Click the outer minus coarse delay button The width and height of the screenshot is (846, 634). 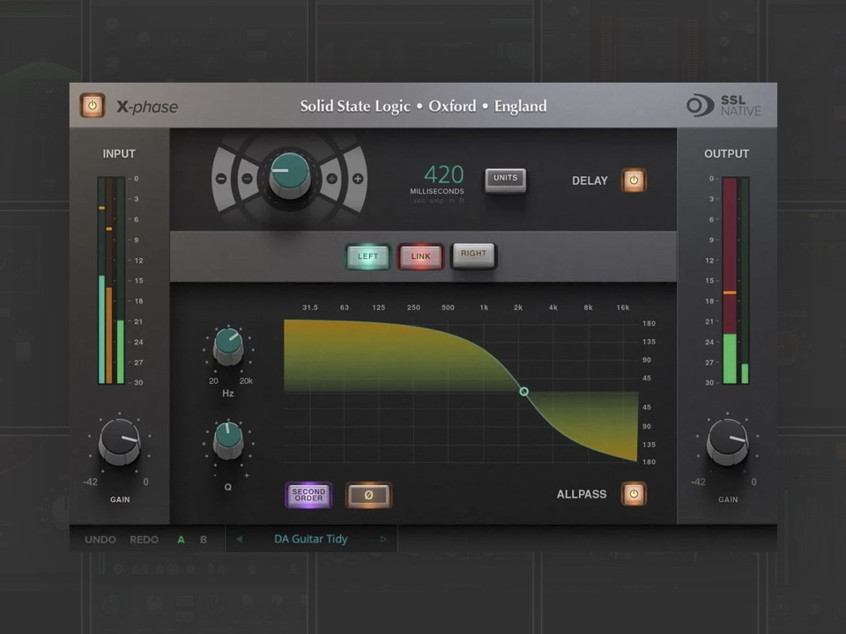(221, 179)
